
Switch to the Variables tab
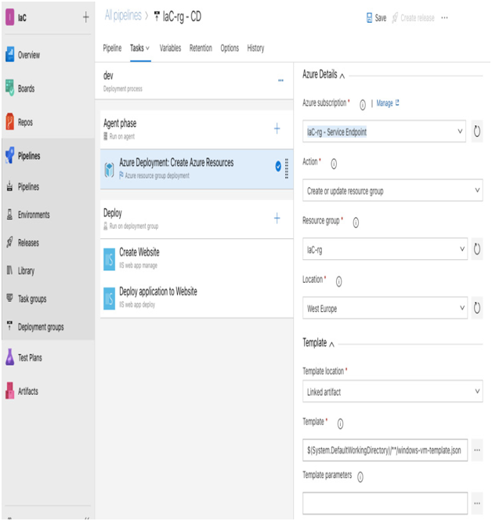tap(171, 48)
